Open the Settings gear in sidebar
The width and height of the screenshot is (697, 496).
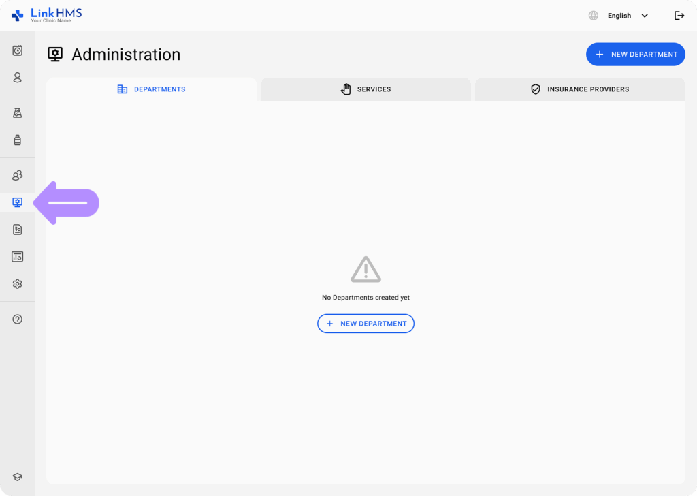18,284
